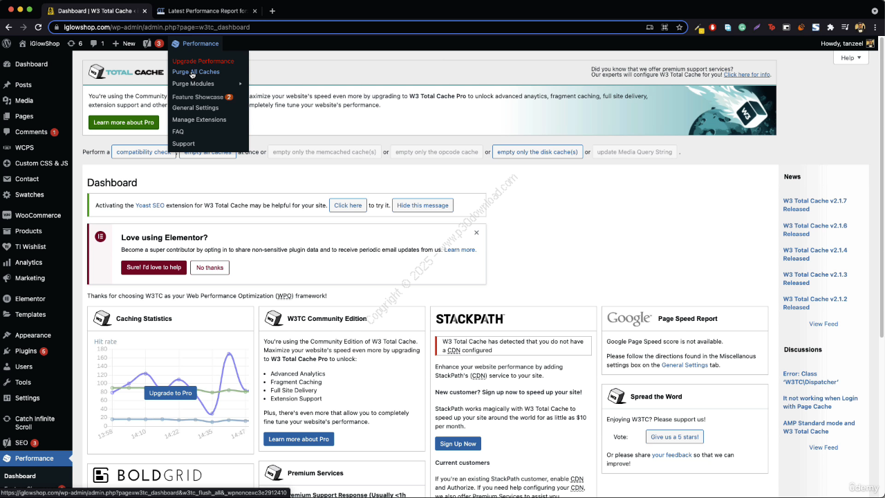The image size is (885, 498).
Task: Click Upgrade to Pro on statistics chart
Action: click(170, 393)
